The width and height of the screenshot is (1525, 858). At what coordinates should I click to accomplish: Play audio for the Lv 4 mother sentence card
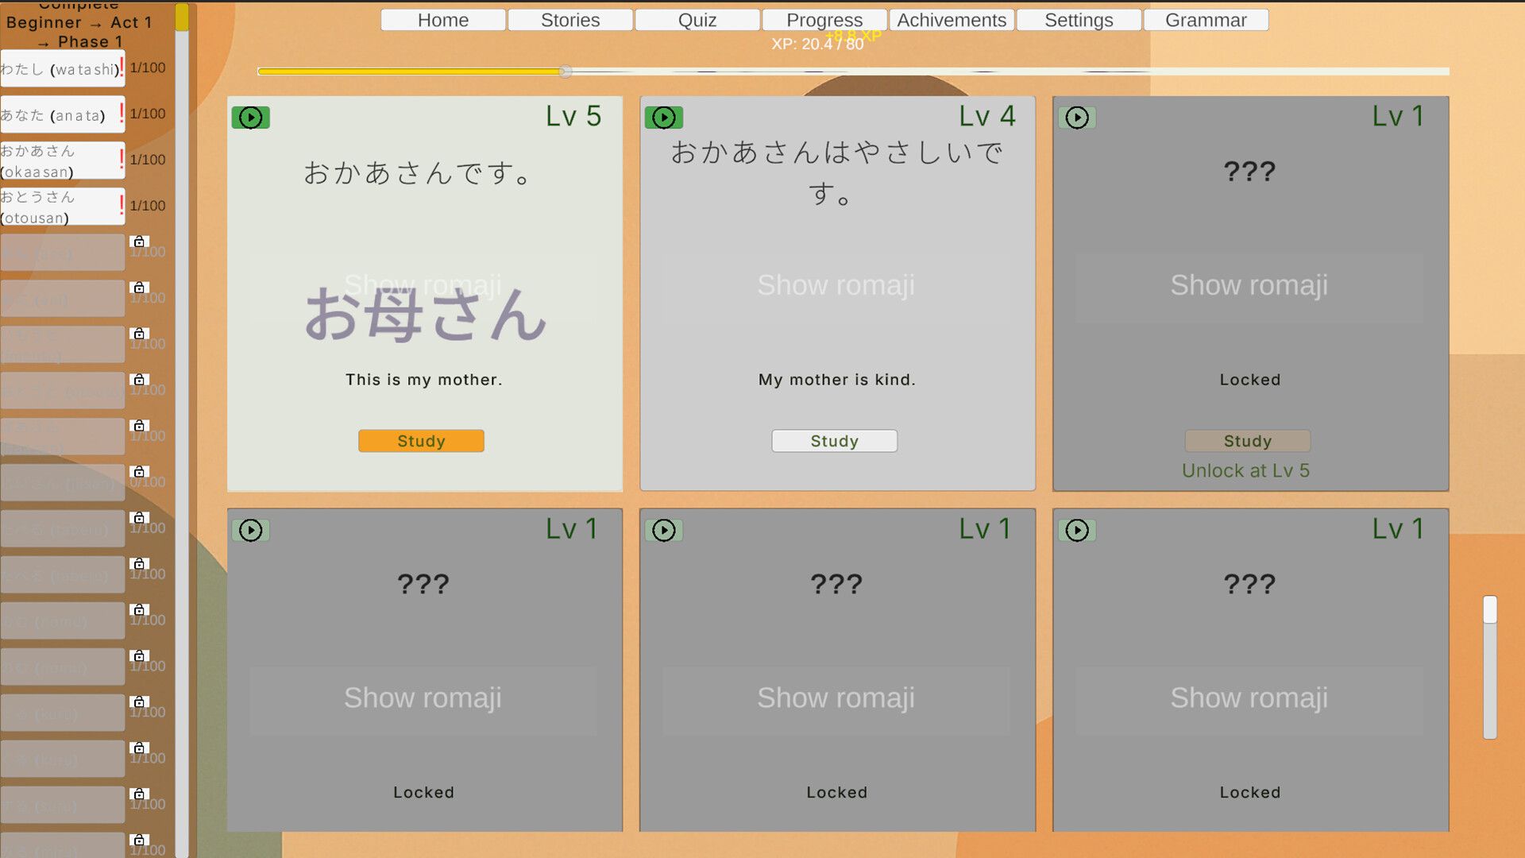[x=664, y=117]
